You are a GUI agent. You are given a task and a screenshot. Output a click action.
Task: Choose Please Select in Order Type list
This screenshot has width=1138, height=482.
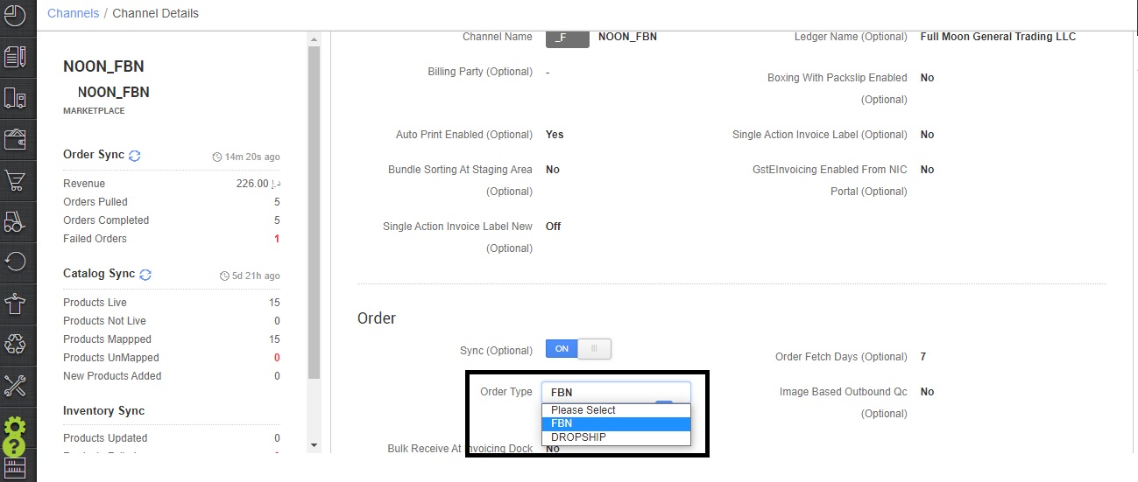coord(616,410)
